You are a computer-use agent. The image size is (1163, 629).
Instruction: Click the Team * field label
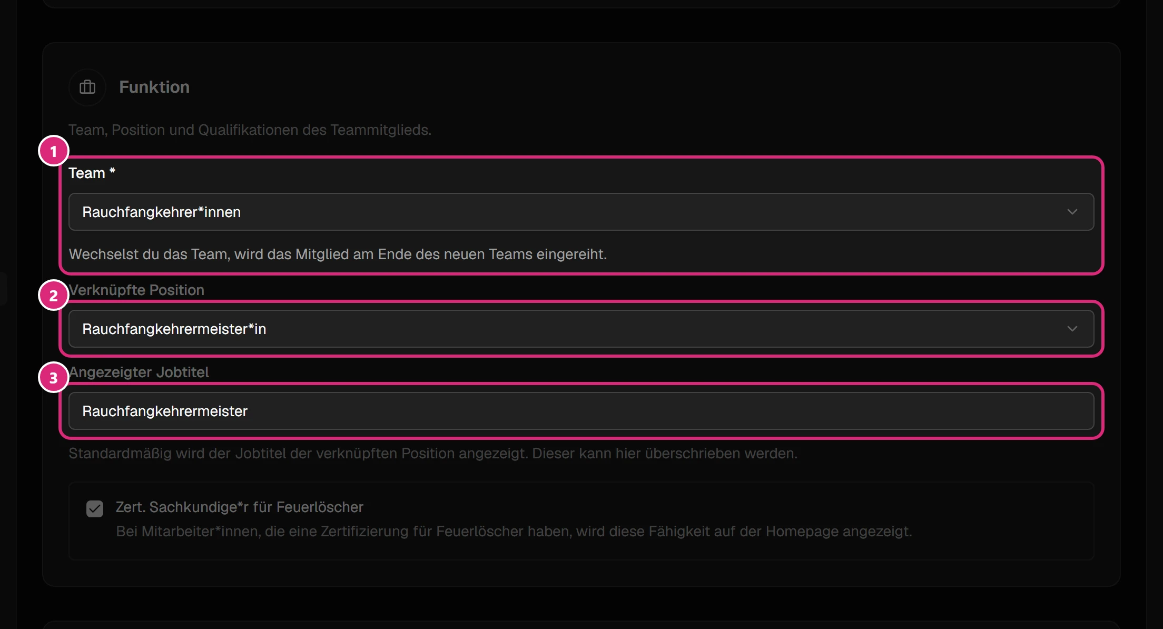click(92, 173)
